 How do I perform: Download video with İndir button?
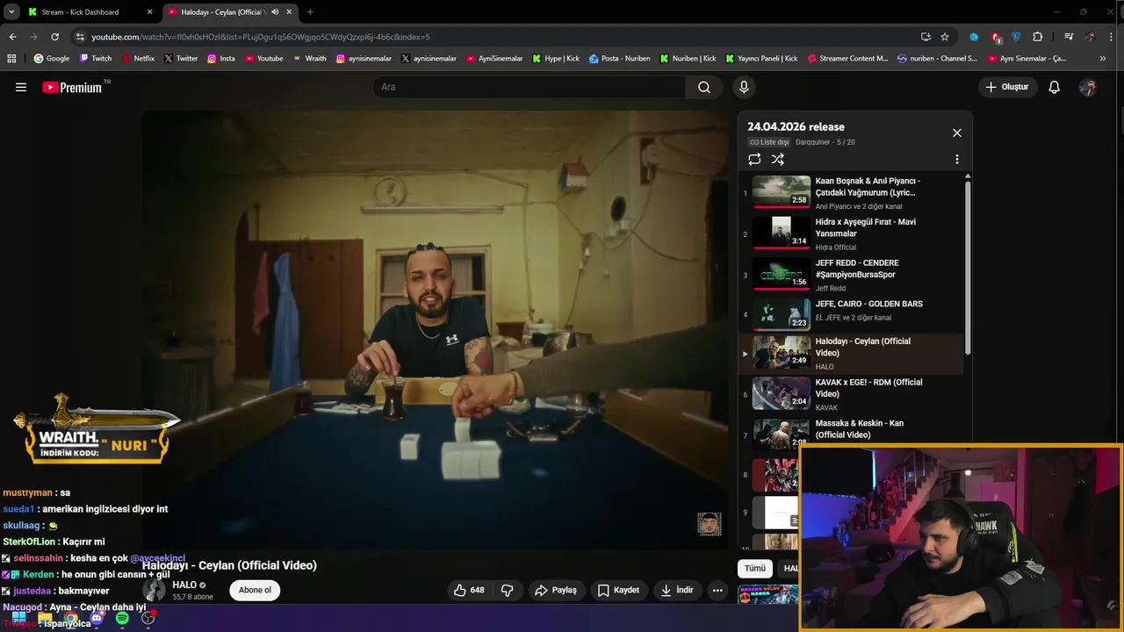pos(677,590)
